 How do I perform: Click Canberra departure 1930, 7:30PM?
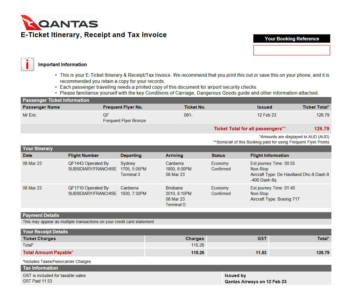click(x=133, y=194)
